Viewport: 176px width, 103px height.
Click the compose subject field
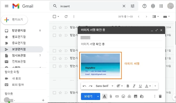121,44
